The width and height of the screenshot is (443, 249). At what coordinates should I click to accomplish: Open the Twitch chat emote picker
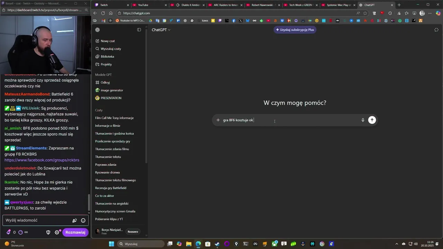83,220
